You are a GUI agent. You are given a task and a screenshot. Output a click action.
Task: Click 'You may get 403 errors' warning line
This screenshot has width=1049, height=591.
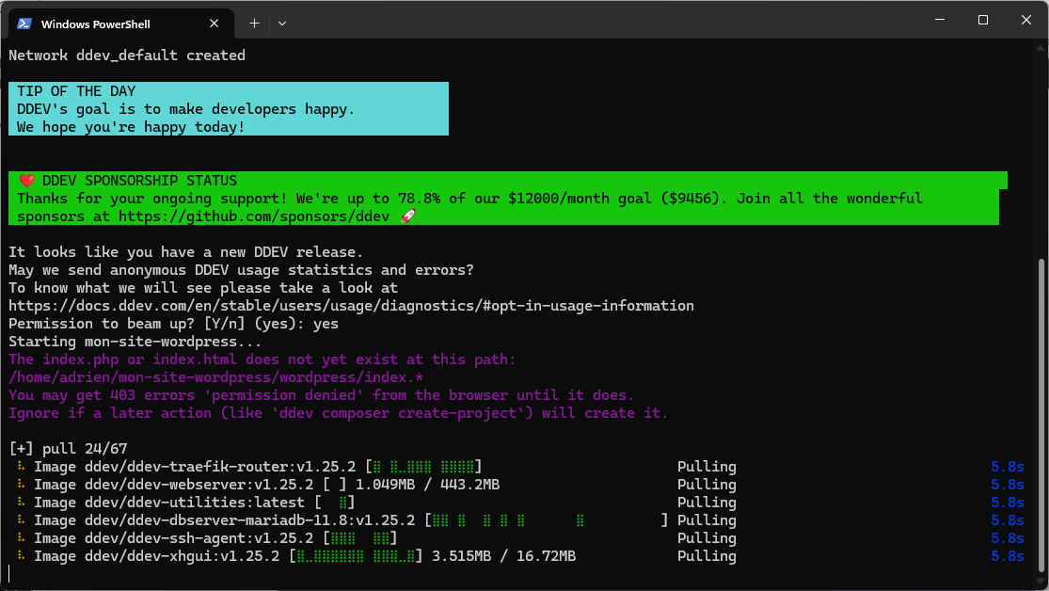(x=321, y=395)
